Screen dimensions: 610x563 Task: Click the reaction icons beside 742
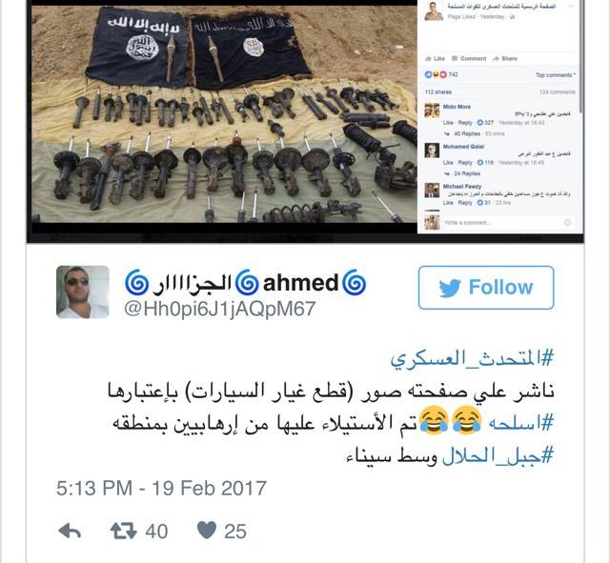coord(436,74)
